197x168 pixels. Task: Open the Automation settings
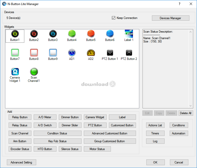179,133
